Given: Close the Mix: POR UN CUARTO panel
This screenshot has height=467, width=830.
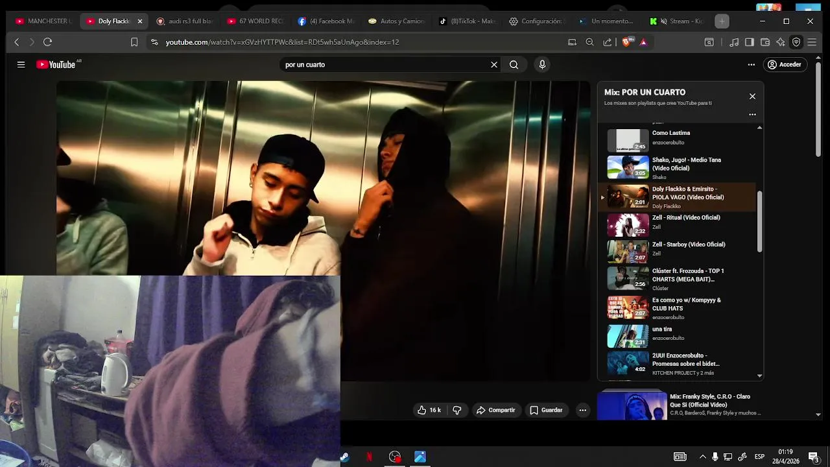Looking at the screenshot, I should 752,96.
